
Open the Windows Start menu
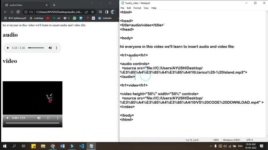tap(5, 146)
